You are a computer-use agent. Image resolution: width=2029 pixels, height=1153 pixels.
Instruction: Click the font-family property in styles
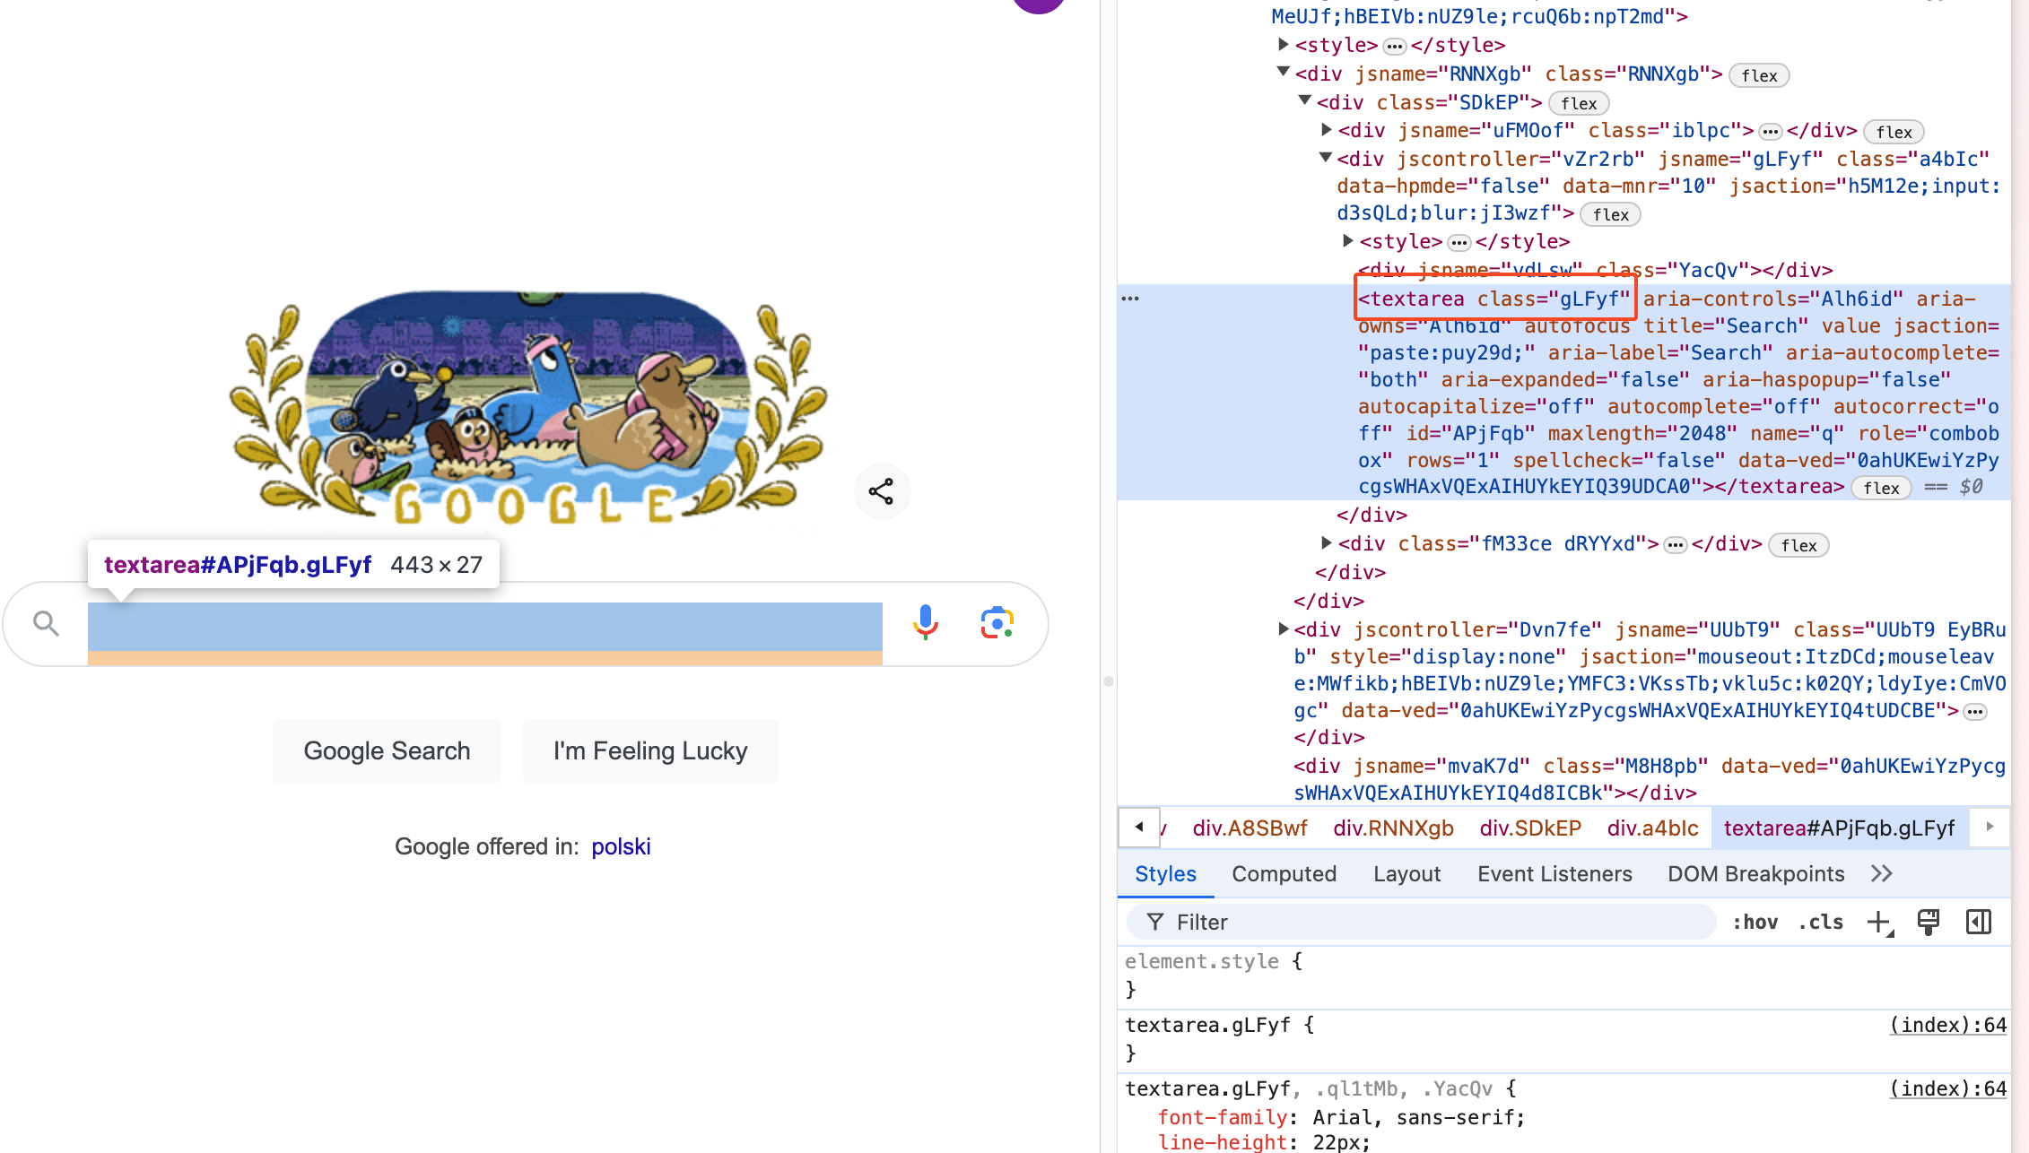point(1222,1117)
